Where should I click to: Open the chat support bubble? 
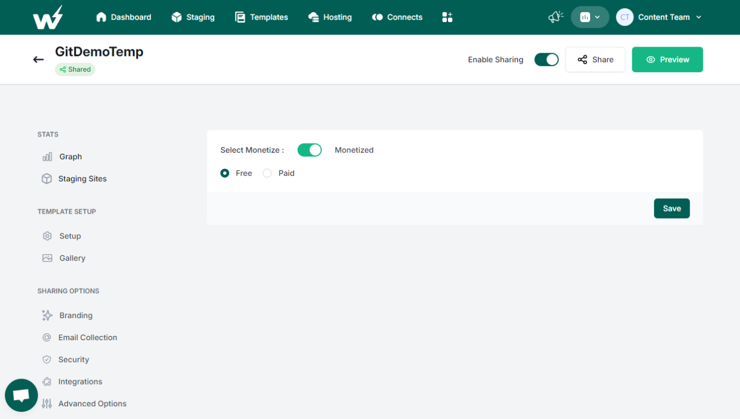[21, 395]
